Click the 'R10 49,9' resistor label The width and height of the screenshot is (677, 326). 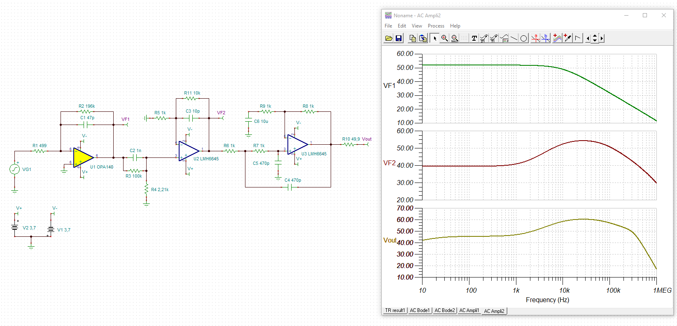(x=351, y=139)
